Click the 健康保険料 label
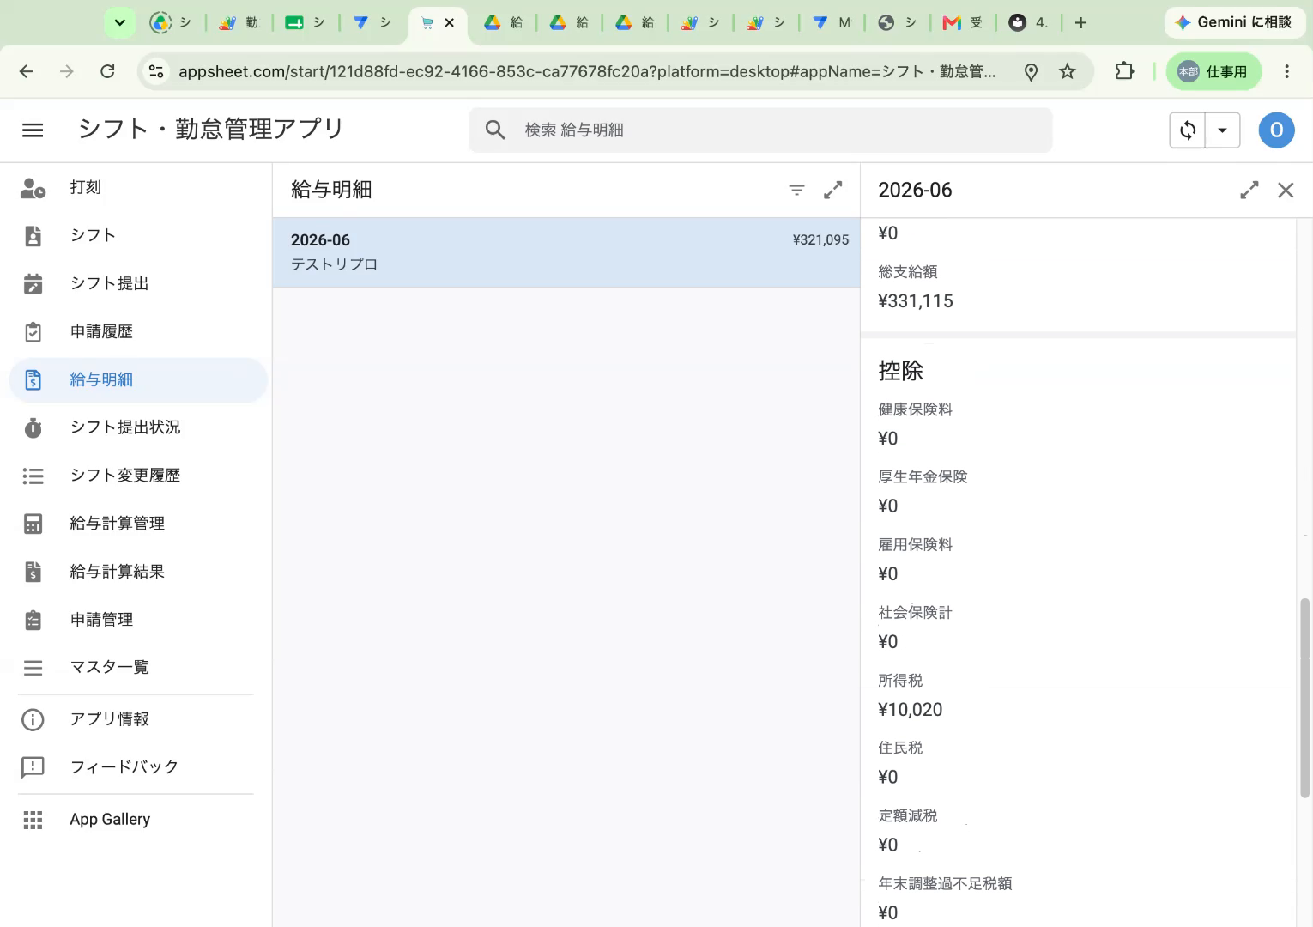The width and height of the screenshot is (1313, 927). click(916, 409)
